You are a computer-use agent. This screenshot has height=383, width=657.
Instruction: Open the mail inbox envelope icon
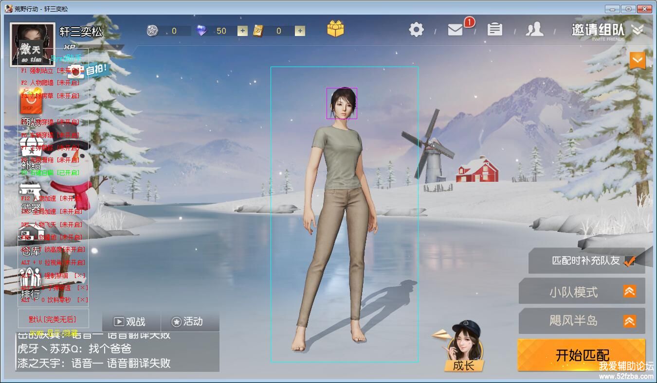(x=455, y=30)
